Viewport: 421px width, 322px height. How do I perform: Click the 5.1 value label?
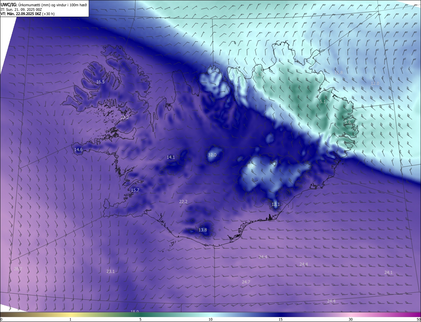pyautogui.click(x=323, y=102)
